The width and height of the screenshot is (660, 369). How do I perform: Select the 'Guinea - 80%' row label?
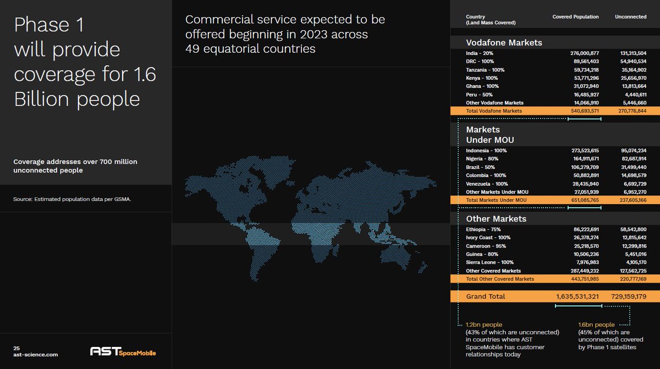coord(483,255)
